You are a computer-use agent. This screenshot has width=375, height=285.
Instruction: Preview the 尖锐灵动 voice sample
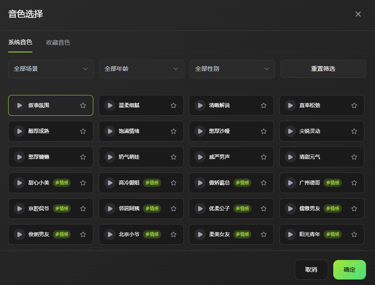coord(290,131)
